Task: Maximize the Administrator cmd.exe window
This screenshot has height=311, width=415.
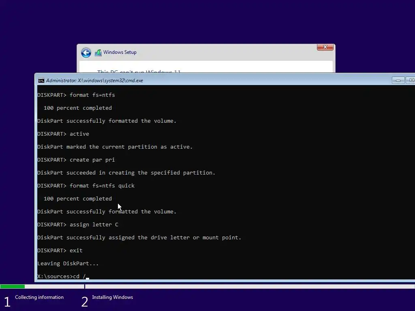Action: click(411, 81)
